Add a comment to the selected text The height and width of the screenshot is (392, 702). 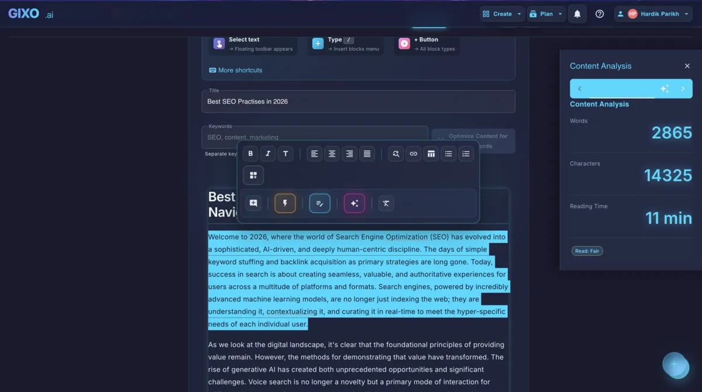click(253, 203)
